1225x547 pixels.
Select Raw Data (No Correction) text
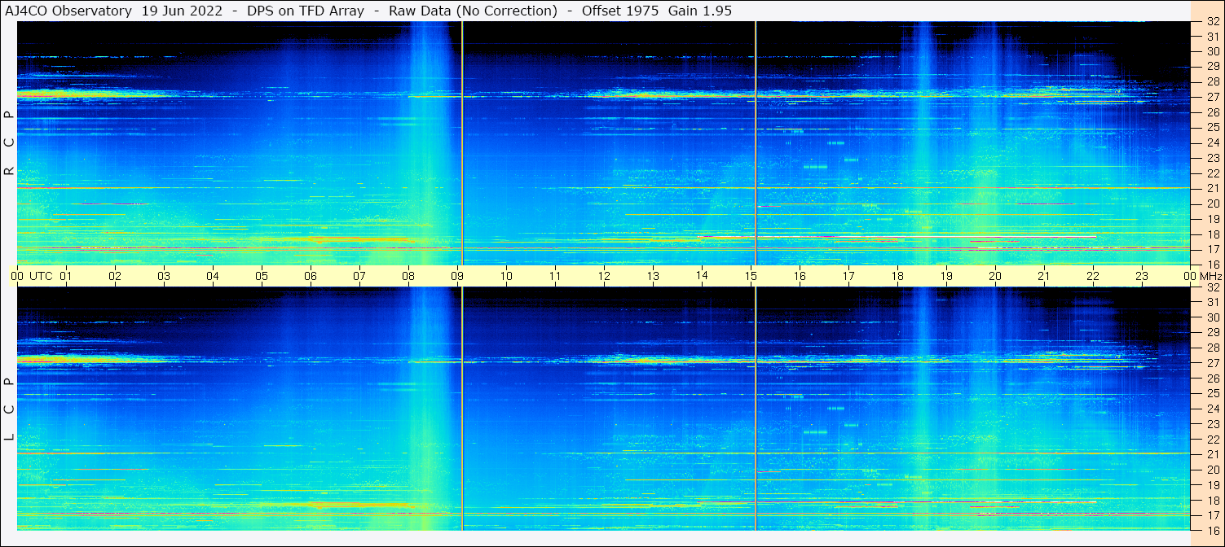[473, 11]
